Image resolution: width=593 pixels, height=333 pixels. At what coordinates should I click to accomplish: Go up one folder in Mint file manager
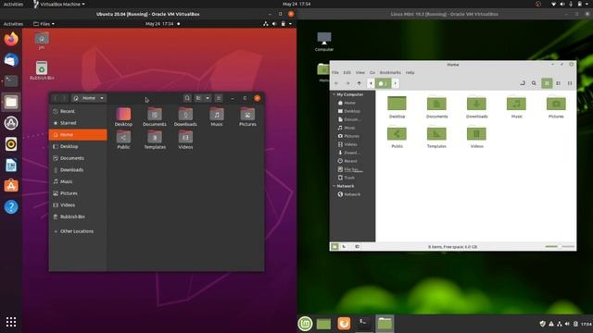359,83
